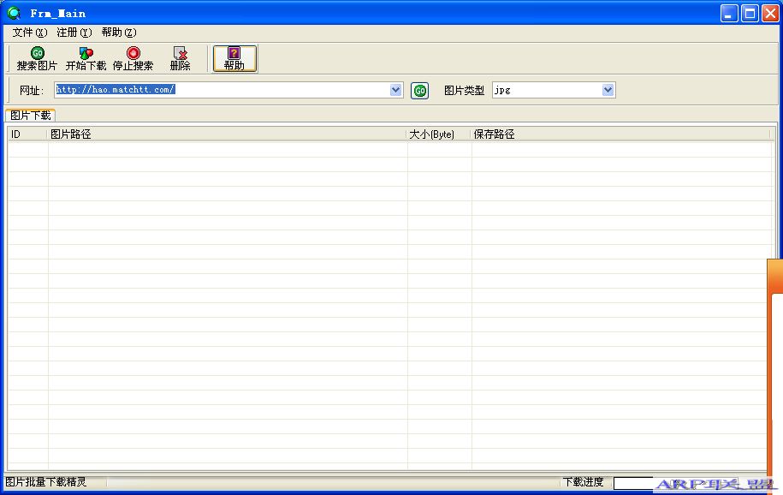Click the 网址 URL input field
This screenshot has width=783, height=495.
[x=221, y=90]
